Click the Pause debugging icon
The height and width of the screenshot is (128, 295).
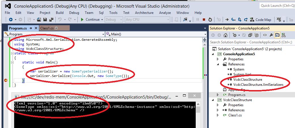(x=198, y=20)
